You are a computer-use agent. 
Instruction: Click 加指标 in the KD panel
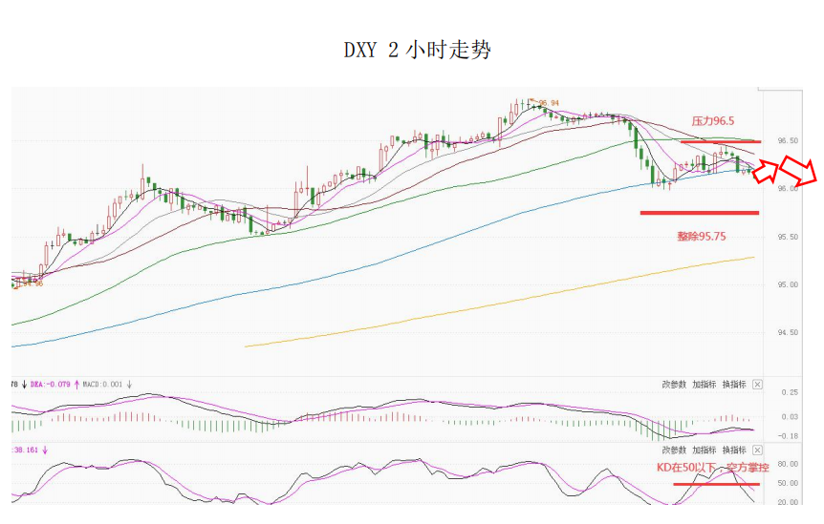click(x=704, y=450)
